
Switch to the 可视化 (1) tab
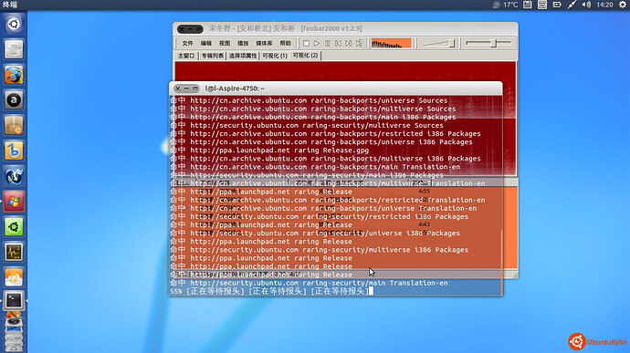(275, 56)
